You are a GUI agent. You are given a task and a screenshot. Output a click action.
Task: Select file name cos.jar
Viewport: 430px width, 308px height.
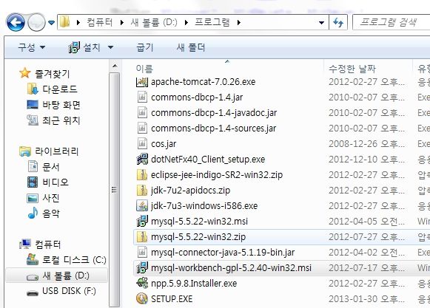click(x=164, y=144)
